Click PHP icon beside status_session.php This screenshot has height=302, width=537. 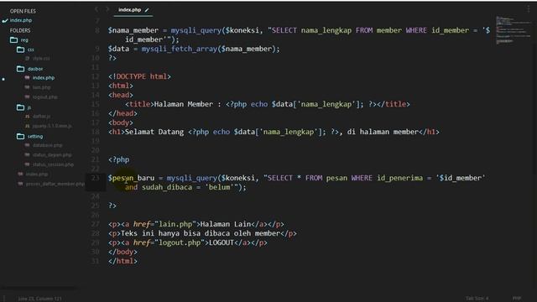tap(27, 164)
